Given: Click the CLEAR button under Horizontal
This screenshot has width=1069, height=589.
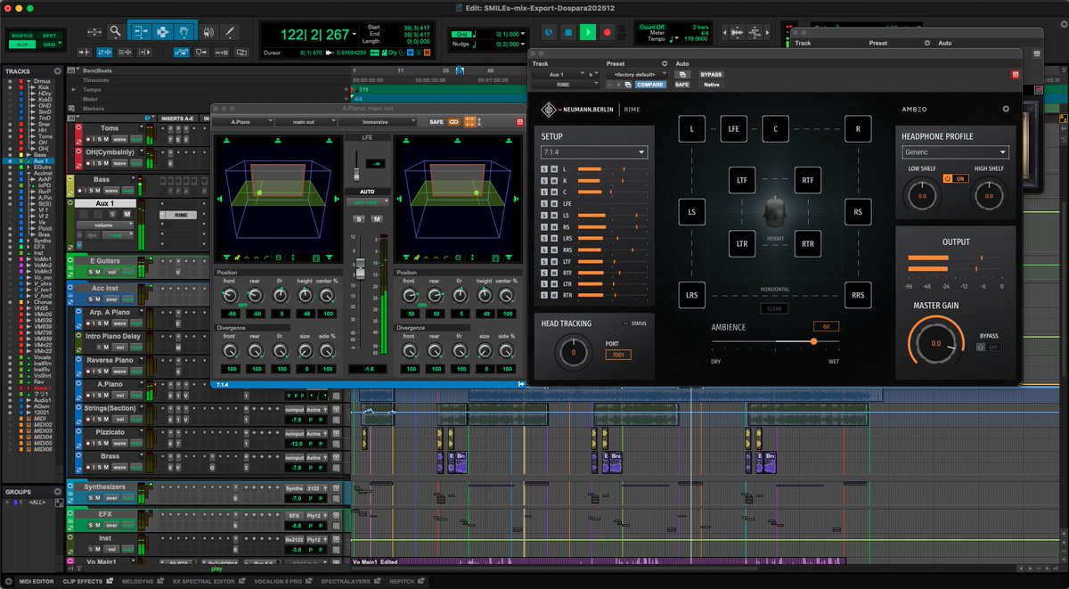Looking at the screenshot, I should (x=775, y=309).
